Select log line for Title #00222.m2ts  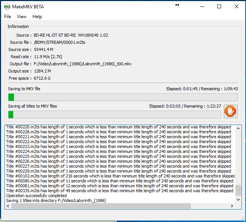[119, 142]
